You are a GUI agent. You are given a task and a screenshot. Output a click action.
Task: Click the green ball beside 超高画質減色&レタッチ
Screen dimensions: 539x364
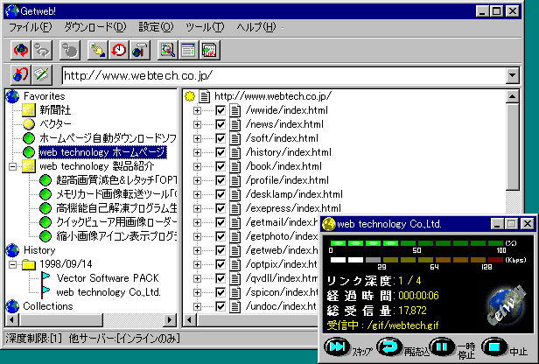pyautogui.click(x=45, y=180)
